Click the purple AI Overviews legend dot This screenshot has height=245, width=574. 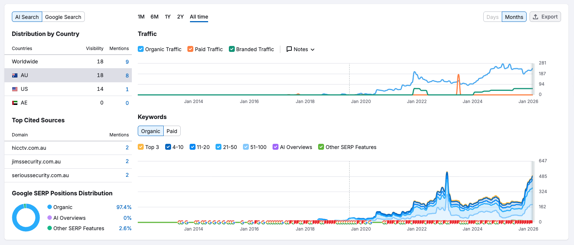(x=50, y=218)
